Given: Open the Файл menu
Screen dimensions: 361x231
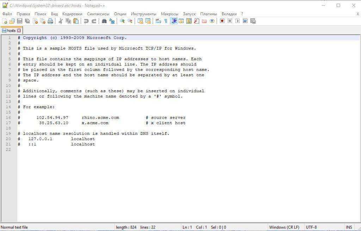Looking at the screenshot, I should click(7, 14).
